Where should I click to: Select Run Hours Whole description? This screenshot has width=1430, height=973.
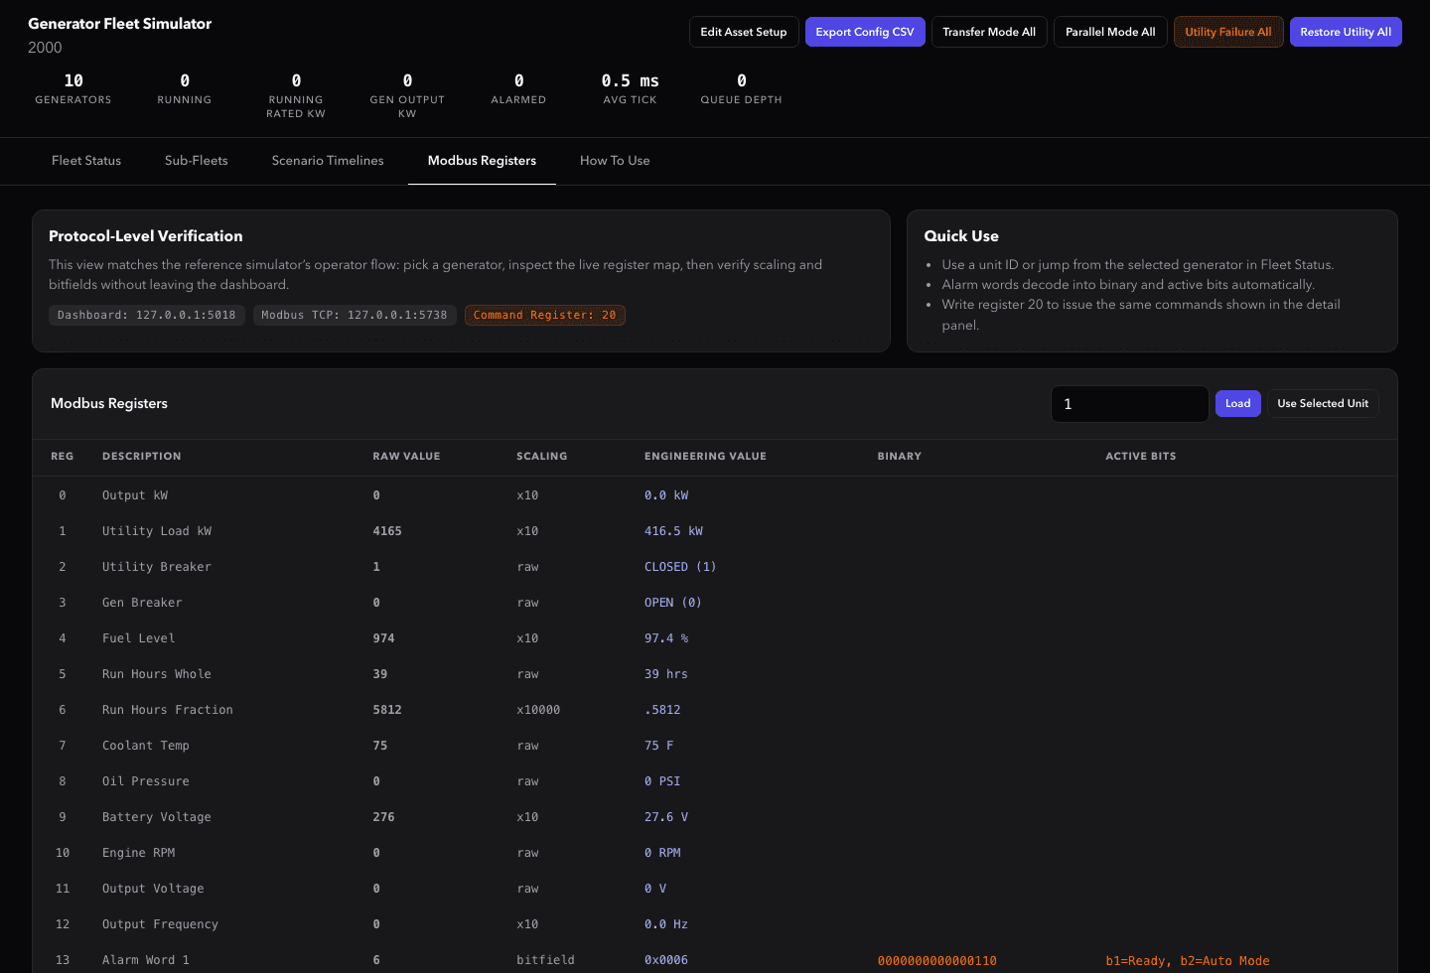[x=157, y=674]
